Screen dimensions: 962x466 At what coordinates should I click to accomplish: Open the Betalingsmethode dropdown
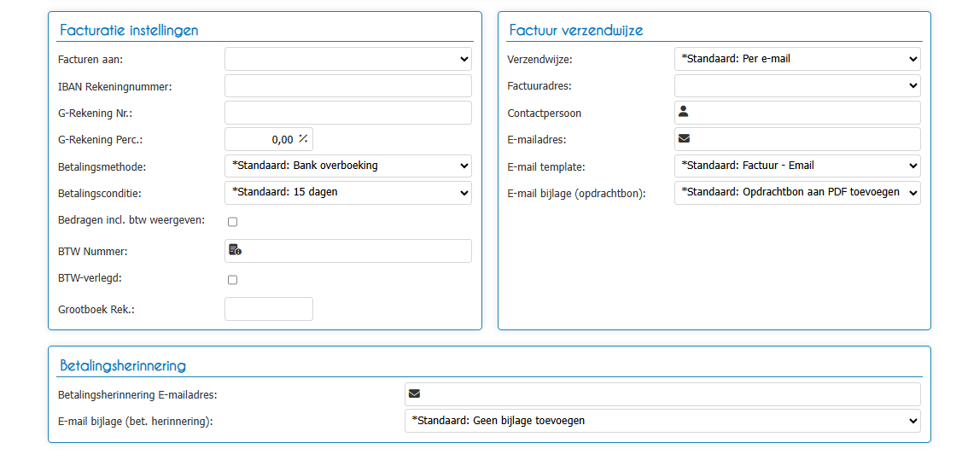pos(348,166)
